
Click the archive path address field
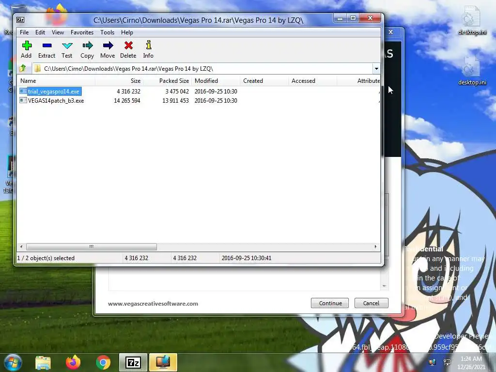pyautogui.click(x=202, y=69)
